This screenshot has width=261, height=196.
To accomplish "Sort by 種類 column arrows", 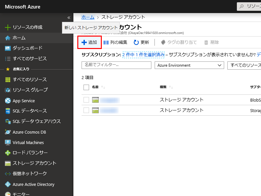I will pyautogui.click(x=171, y=87).
